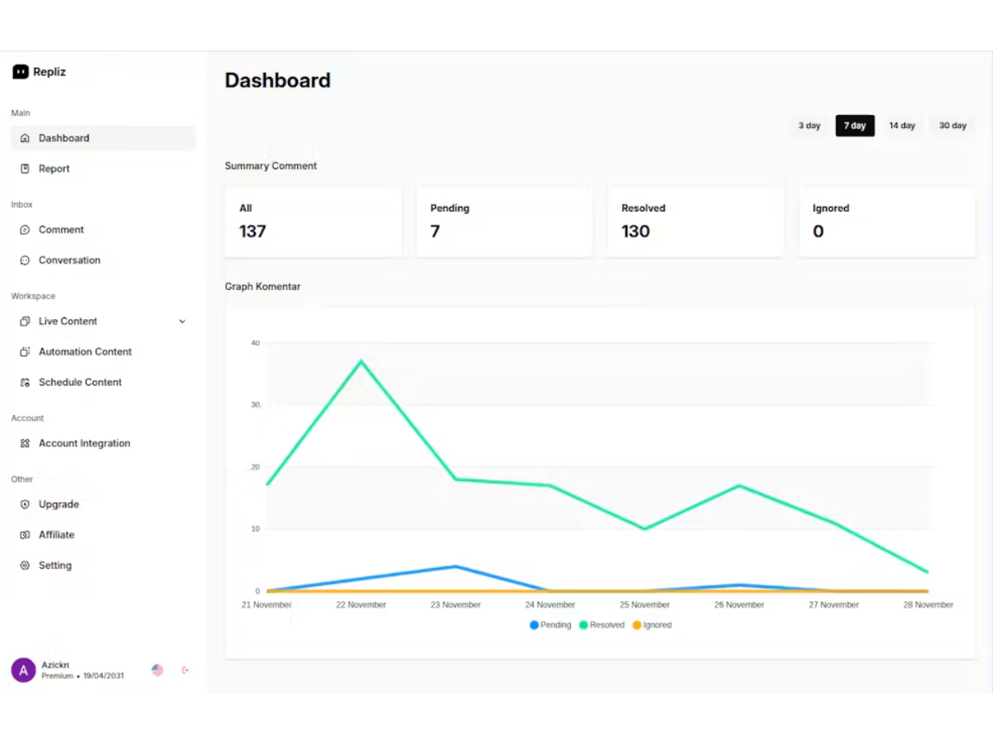Click the All 137 summary card
The width and height of the screenshot is (993, 744).
click(314, 222)
